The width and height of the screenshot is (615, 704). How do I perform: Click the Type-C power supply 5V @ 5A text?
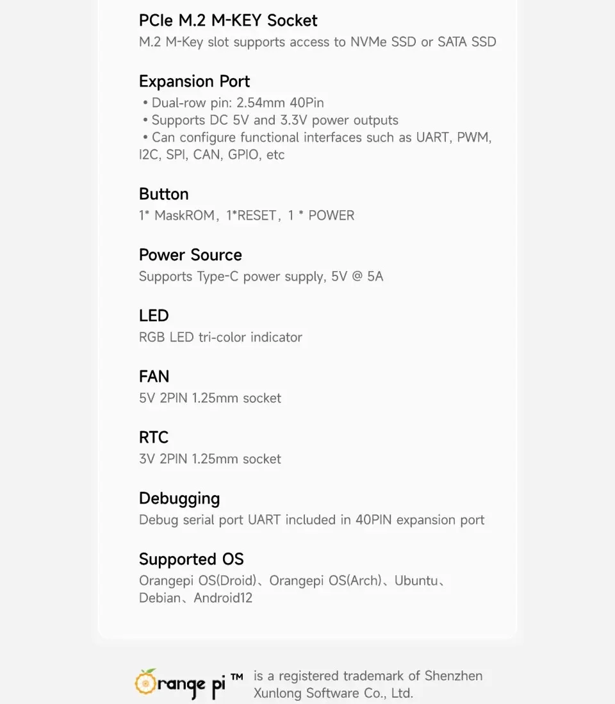click(x=261, y=276)
